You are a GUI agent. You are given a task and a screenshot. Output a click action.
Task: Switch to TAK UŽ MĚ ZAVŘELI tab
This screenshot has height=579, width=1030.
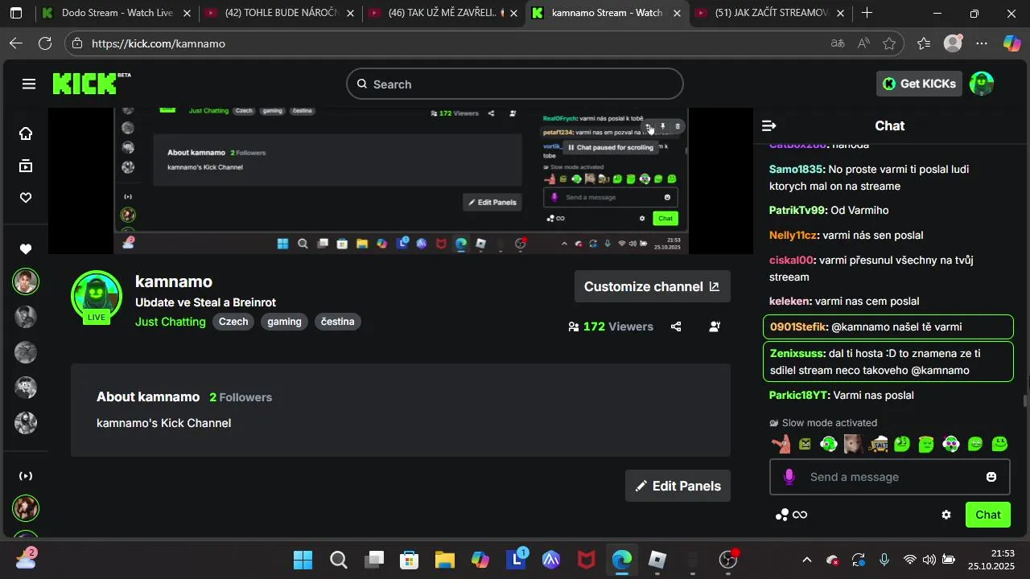[x=441, y=14]
